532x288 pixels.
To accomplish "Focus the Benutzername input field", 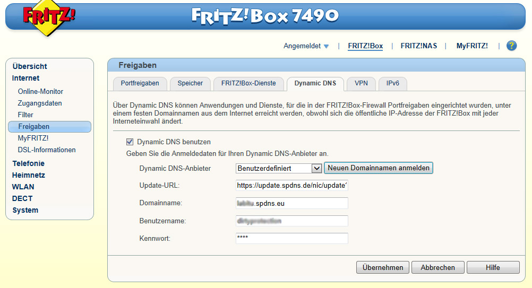I will pos(292,221).
